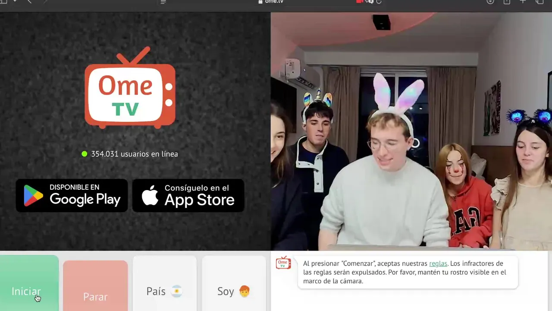Viewport: 552px width, 311px height.
Task: Open the Safari downloads icon
Action: point(490,2)
